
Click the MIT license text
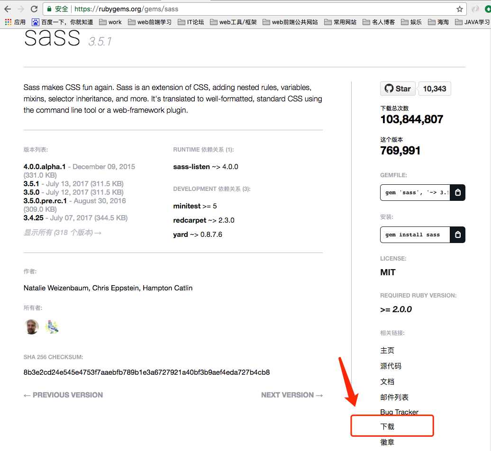pos(388,272)
